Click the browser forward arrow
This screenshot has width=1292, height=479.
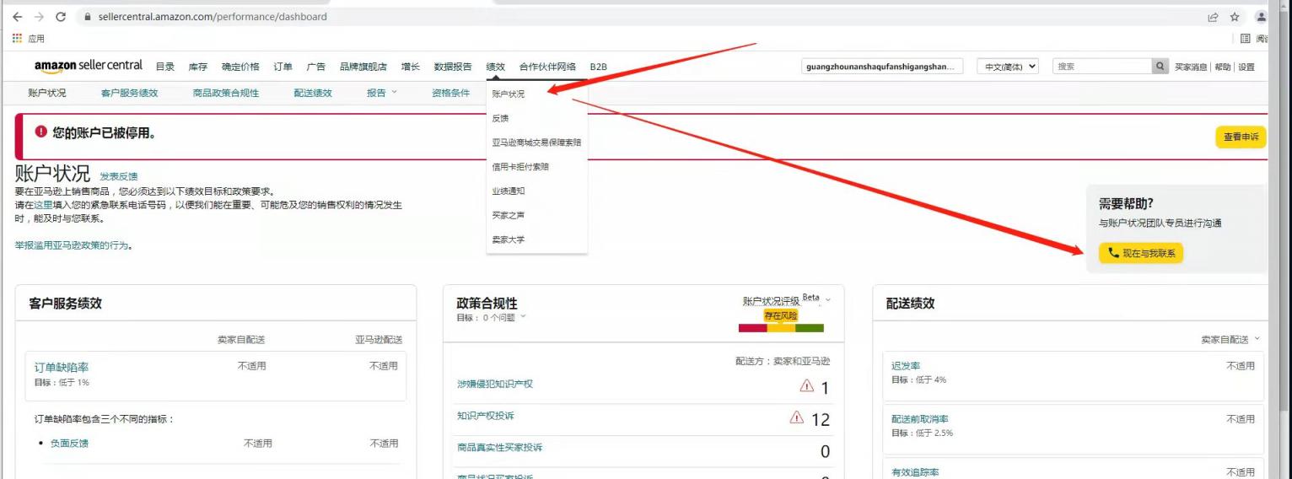[x=39, y=17]
